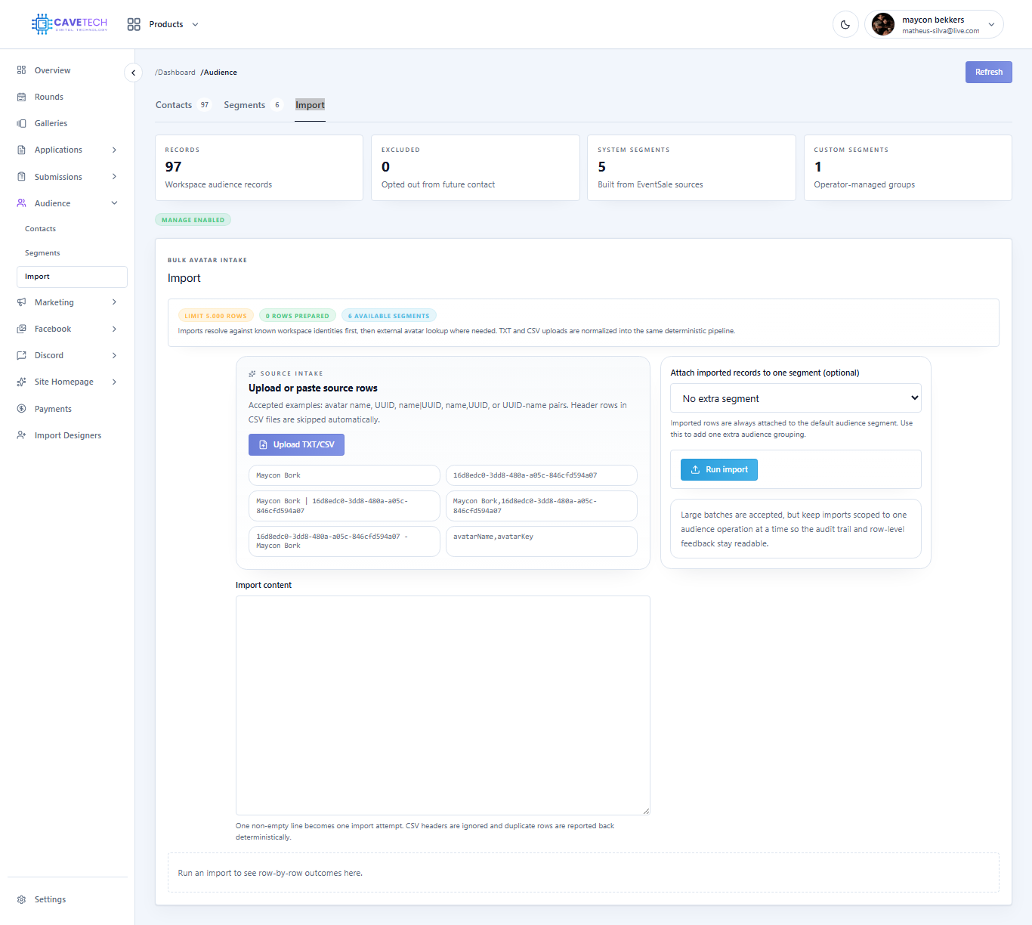
Task: Expand the Applications submenu chevron
Action: click(114, 150)
